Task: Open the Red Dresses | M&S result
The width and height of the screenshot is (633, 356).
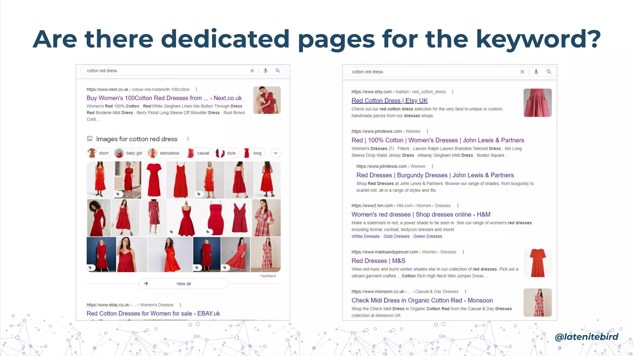Action: pos(378,261)
